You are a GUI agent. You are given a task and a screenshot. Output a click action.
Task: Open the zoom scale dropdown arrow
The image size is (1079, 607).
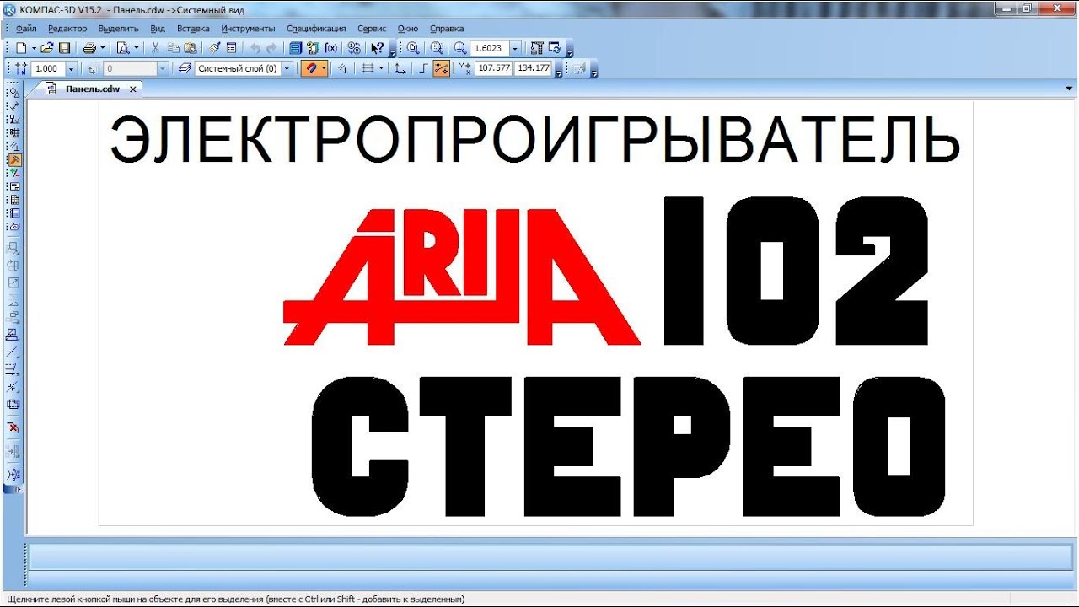tap(515, 48)
